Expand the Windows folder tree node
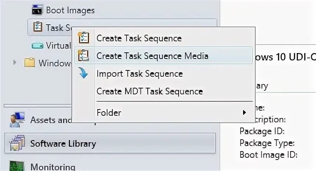This screenshot has height=171, width=316. pyautogui.click(x=15, y=63)
